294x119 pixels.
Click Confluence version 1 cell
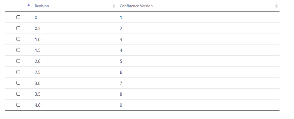pos(121,18)
